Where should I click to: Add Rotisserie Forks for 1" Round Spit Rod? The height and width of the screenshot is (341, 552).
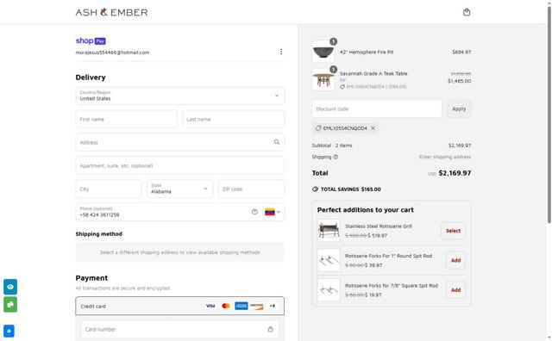455,261
